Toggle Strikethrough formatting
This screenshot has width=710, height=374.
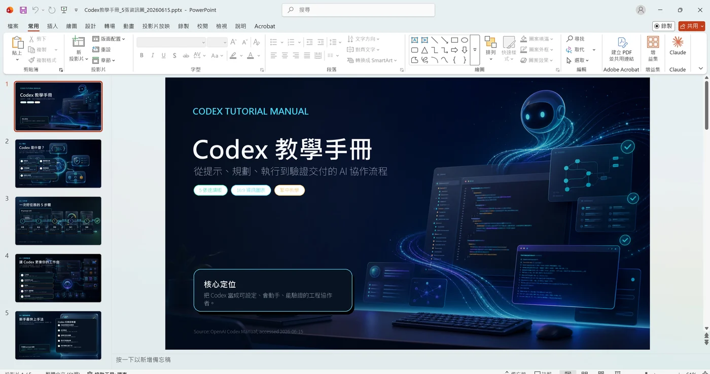(x=186, y=55)
